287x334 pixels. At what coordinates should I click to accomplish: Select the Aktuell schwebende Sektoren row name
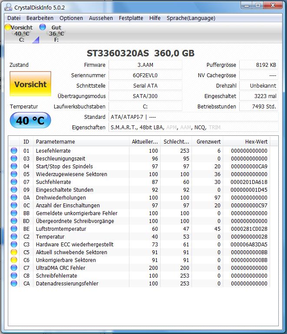tap(72, 252)
